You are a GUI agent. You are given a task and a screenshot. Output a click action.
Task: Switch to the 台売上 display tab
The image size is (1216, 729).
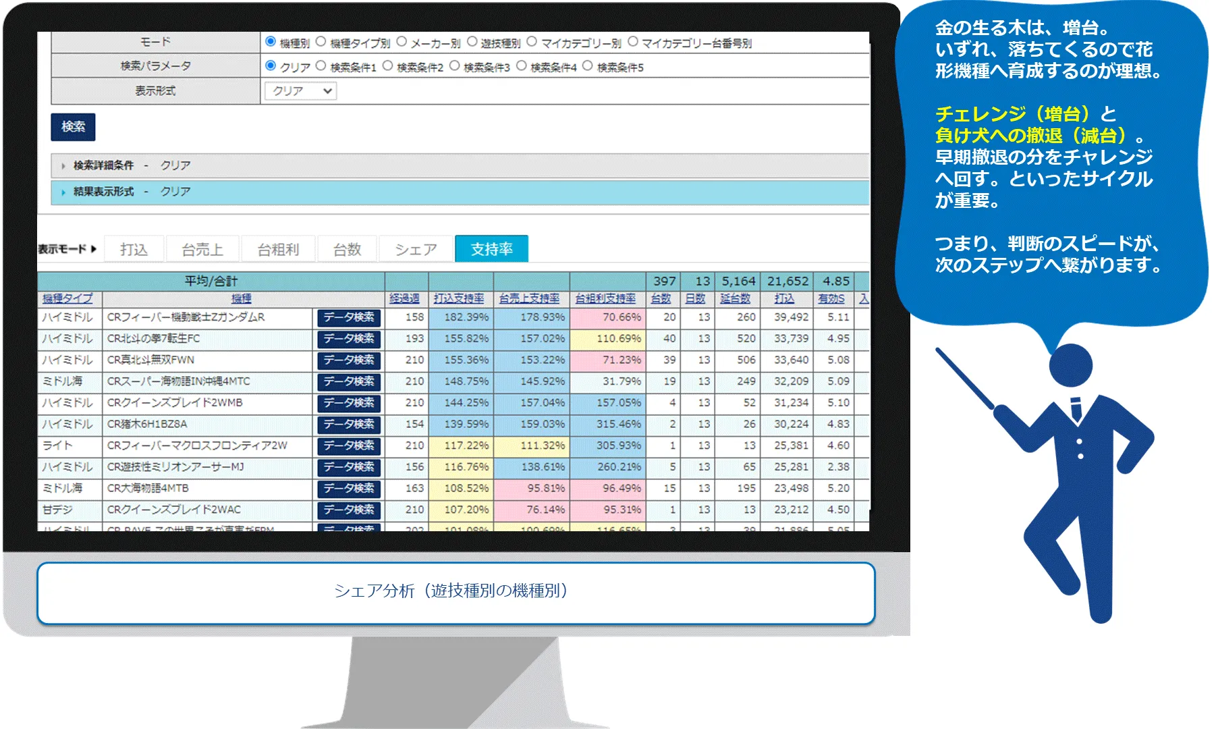coord(202,249)
